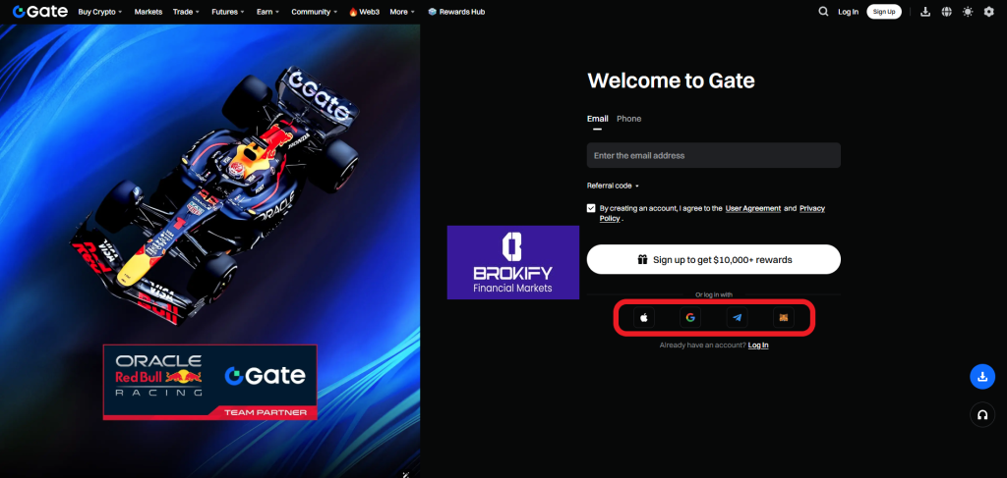Open the settings gear icon
Image resolution: width=1007 pixels, height=478 pixels.
(989, 12)
